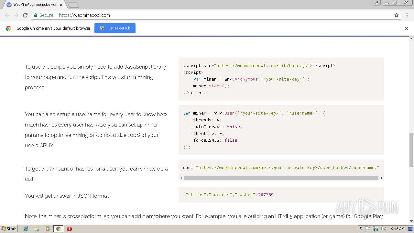Click the JSON response with hashes 267789

click(230, 194)
